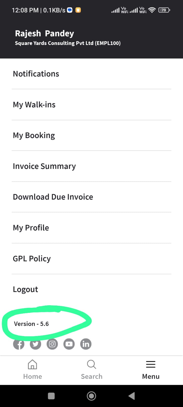Viewport: 183px width, 407px height.
Task: Open the Instagram icon link
Action: [52, 344]
